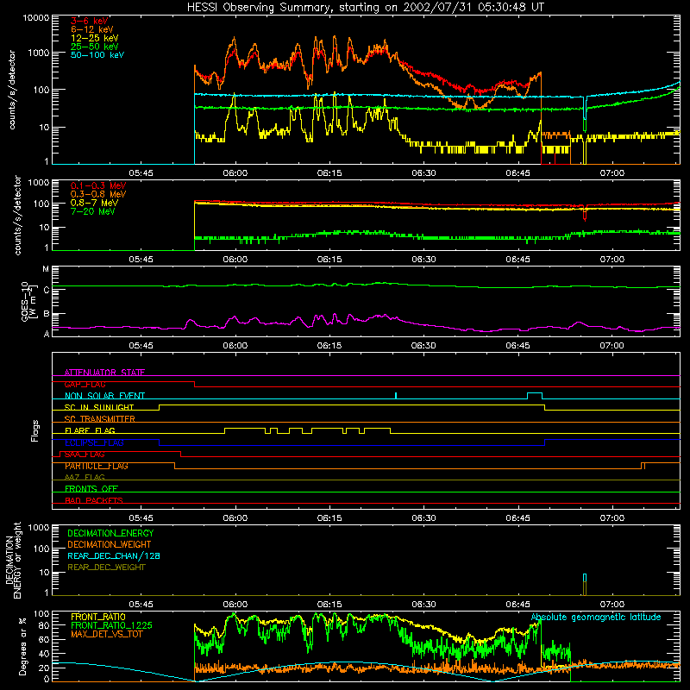Click the REAR_DEC_WEIGHT legend label
This screenshot has height=690, width=690.
point(106,568)
